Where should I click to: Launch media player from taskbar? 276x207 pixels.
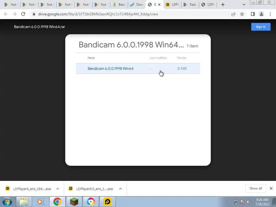click(x=40, y=202)
